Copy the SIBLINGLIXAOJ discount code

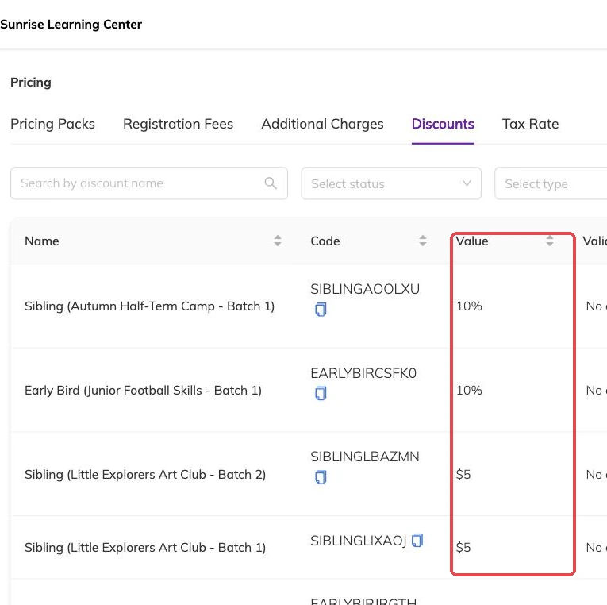point(417,541)
